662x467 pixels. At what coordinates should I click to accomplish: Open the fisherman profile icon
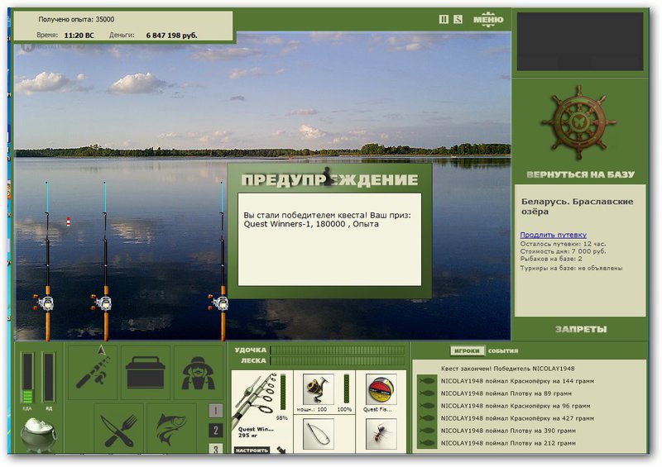[x=198, y=372]
